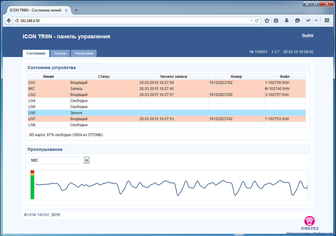The width and height of the screenshot is (336, 236).
Task: Click the globe site identity icon
Action: (17, 21)
